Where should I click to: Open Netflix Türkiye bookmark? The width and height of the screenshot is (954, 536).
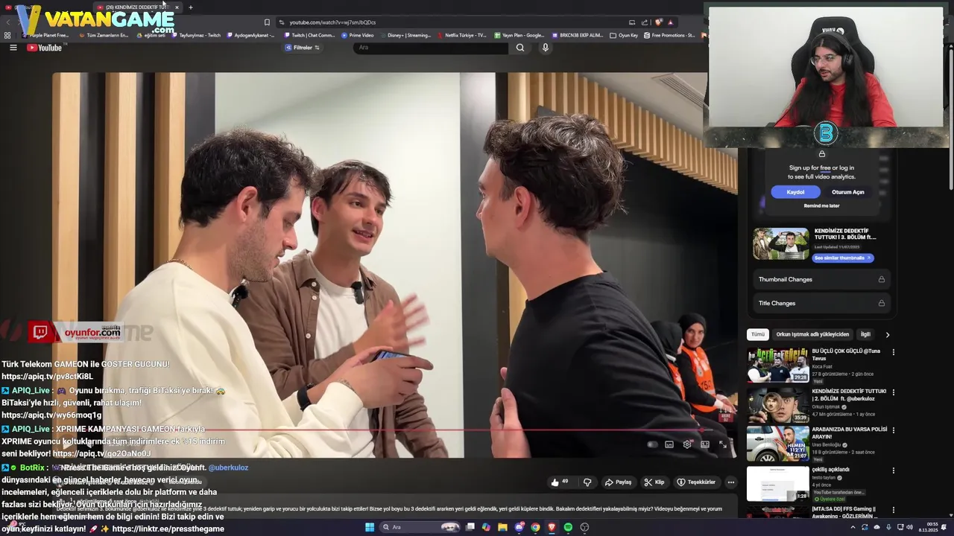(461, 35)
